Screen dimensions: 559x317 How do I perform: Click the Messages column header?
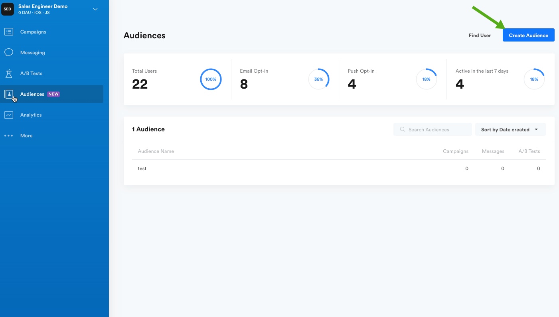(493, 151)
